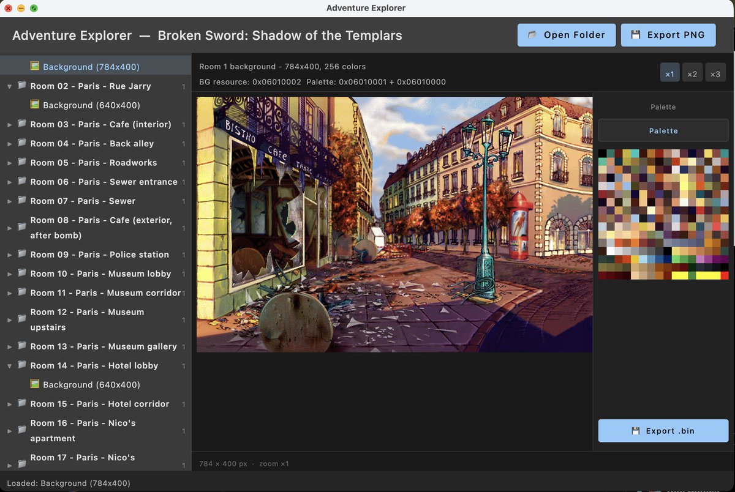Expand Room 05 - Paris - Roadworks
The width and height of the screenshot is (735, 492).
point(9,163)
